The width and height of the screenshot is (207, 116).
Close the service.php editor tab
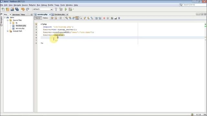(50, 15)
